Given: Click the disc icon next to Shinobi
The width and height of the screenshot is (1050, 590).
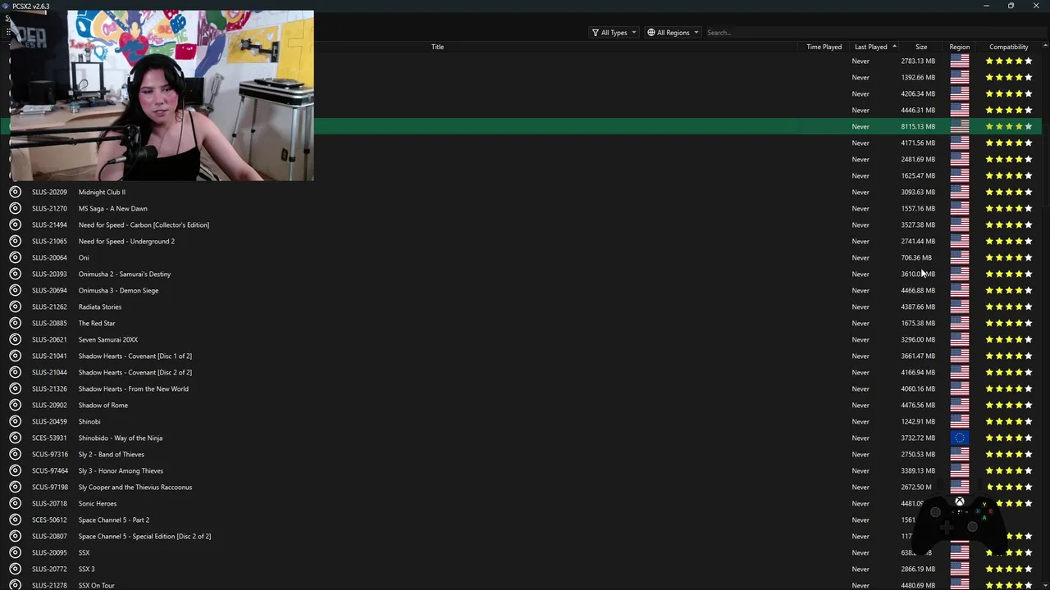Looking at the screenshot, I should pos(15,421).
